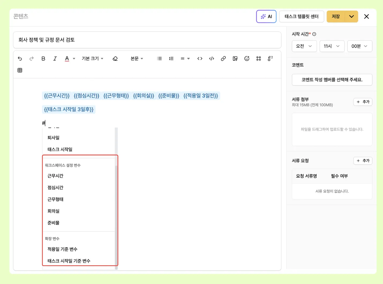Open the 오전 AM/PM selector

(304, 46)
